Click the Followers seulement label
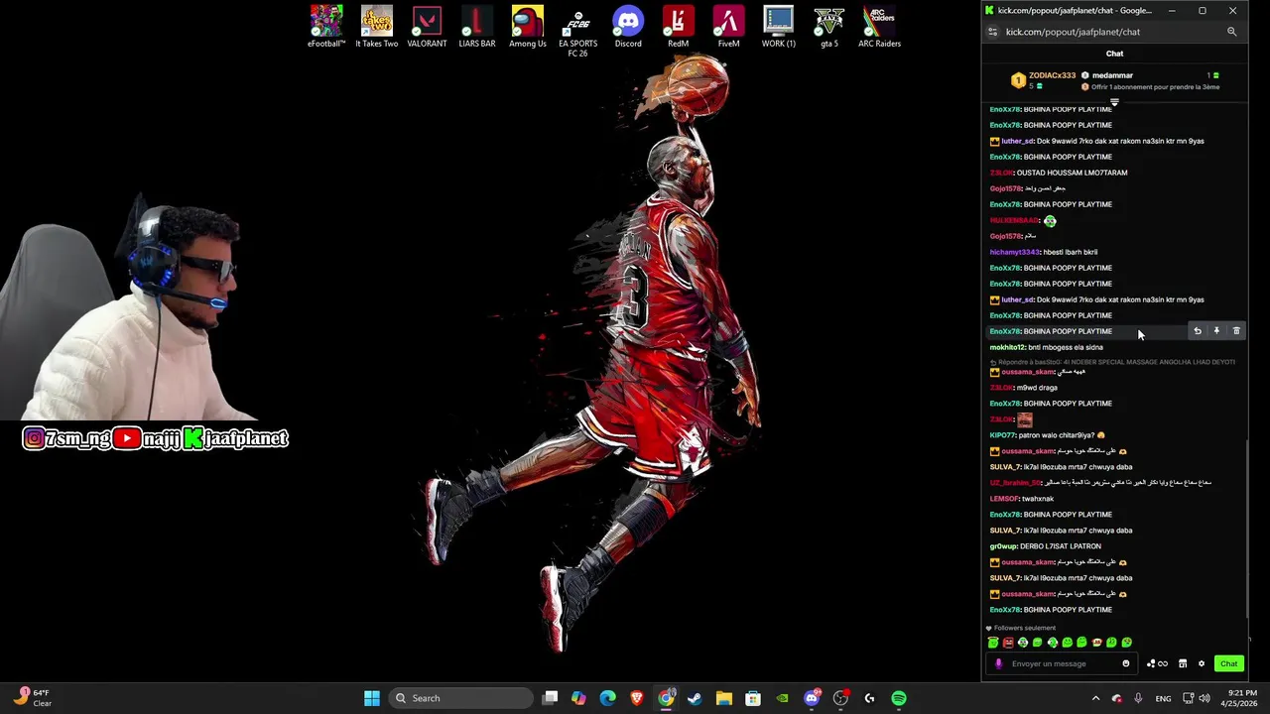Viewport: 1270px width, 714px height. click(x=1025, y=628)
